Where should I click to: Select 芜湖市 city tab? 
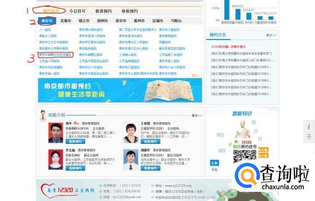(66, 21)
